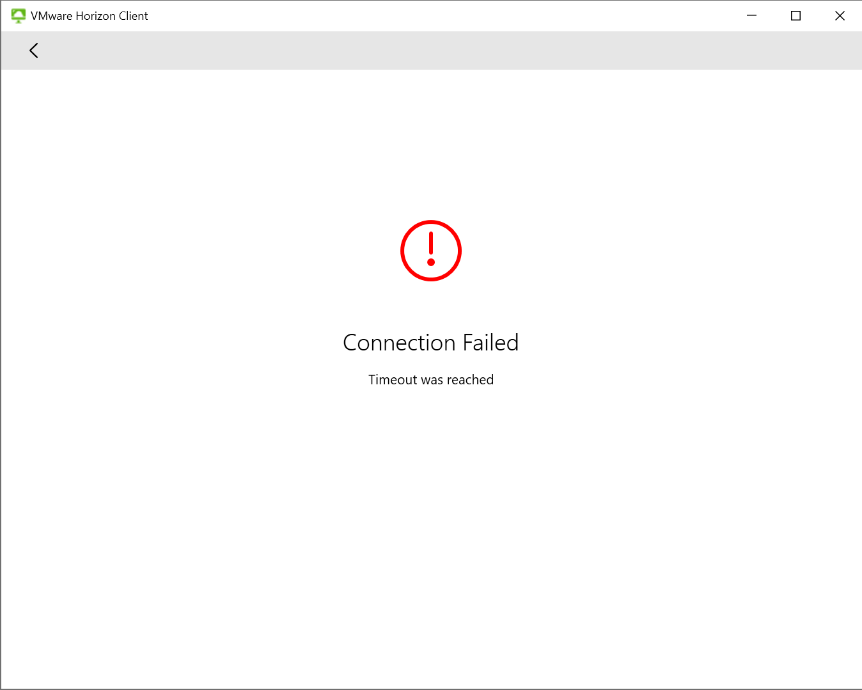Click the Connection Failed heading
The width and height of the screenshot is (862, 690).
pyautogui.click(x=431, y=343)
